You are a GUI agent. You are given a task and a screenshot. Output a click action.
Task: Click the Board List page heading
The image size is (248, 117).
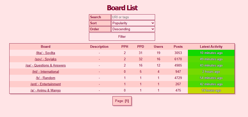coord(122,8)
